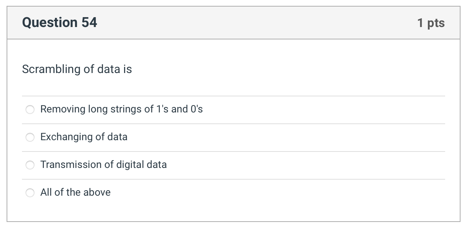Click the 0's text in first option
466x230 pixels.
tap(197, 109)
